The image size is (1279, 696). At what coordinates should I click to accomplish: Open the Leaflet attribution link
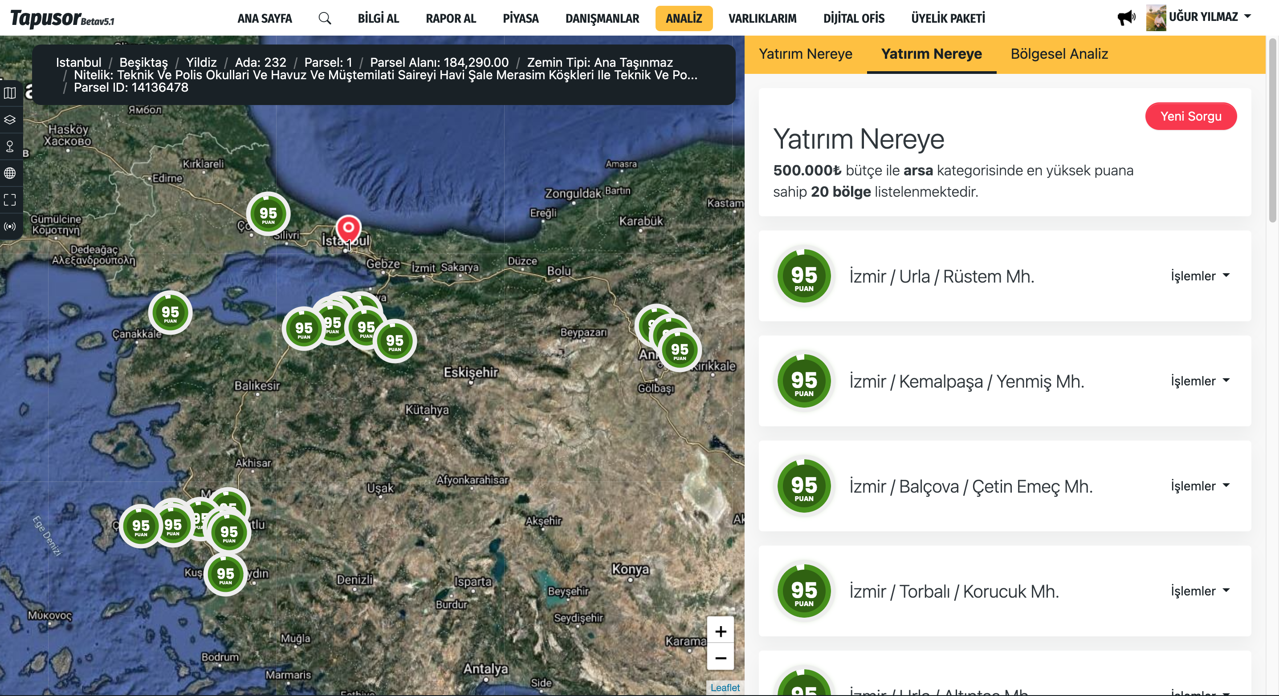tap(725, 688)
